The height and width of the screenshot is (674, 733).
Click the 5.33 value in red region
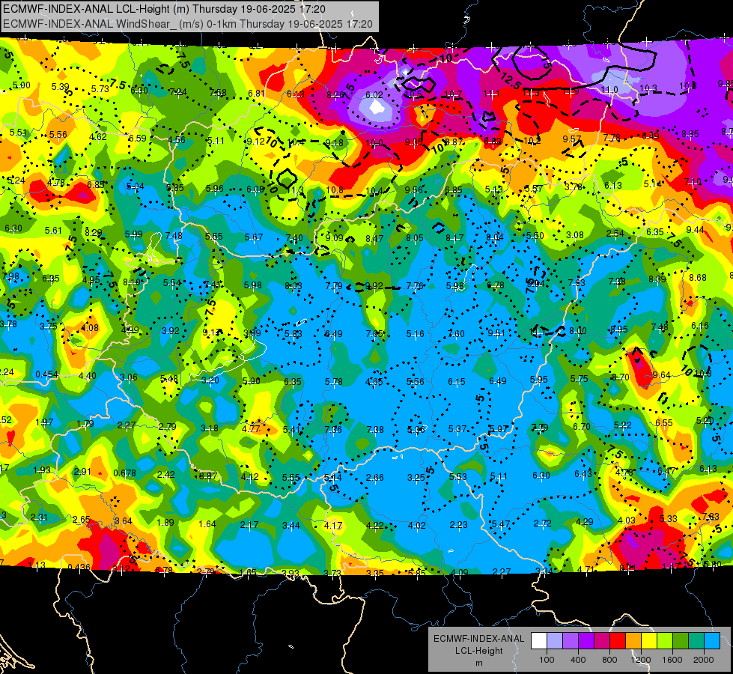pyautogui.click(x=669, y=519)
